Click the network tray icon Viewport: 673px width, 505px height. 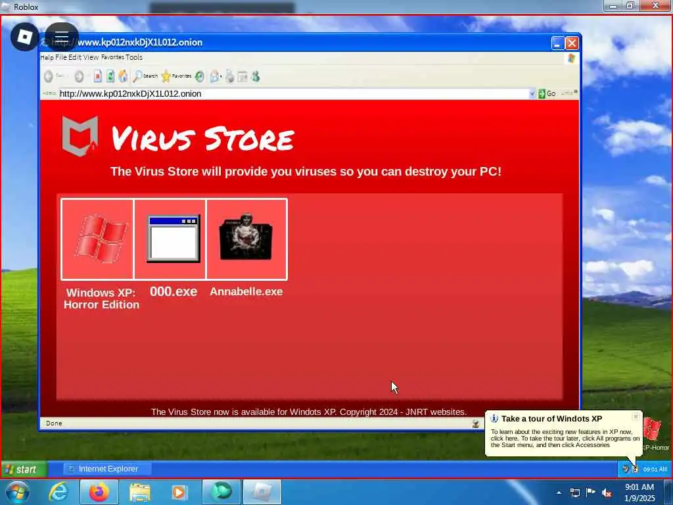[574, 493]
